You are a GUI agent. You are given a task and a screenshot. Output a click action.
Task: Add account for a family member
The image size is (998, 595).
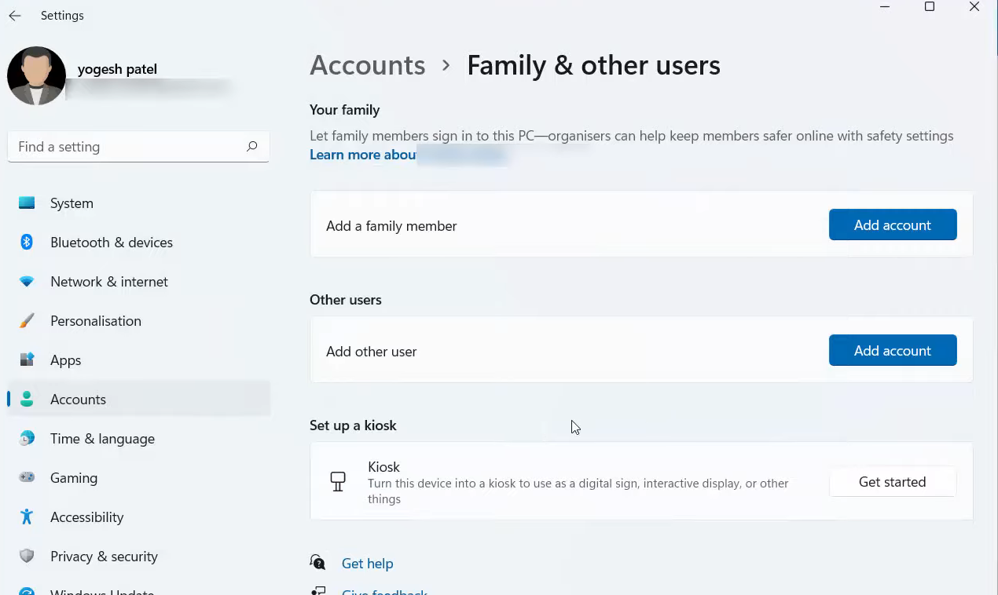click(x=892, y=225)
